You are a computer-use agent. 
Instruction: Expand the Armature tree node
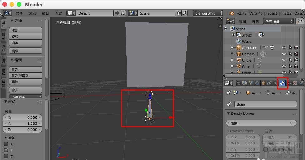(232, 47)
